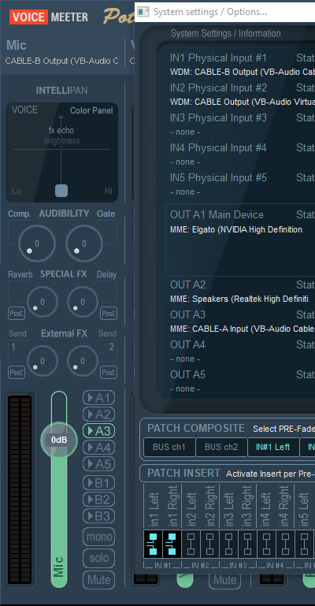Viewport: 315px width, 606px height.
Task: Click the Intellipan position square handle
Action: coord(61,191)
